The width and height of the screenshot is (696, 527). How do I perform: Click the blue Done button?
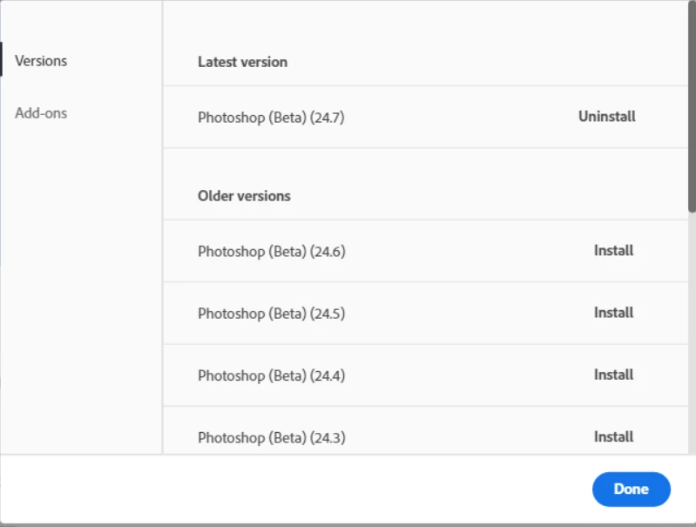point(632,490)
